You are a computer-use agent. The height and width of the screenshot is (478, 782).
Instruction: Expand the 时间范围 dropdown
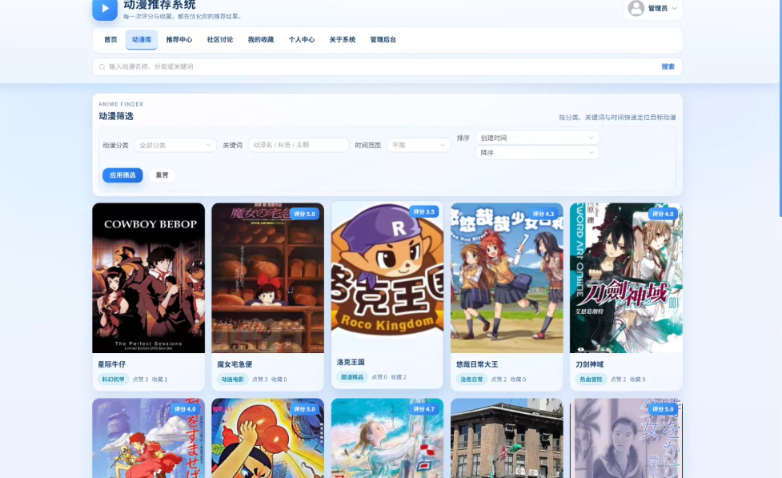pos(419,145)
